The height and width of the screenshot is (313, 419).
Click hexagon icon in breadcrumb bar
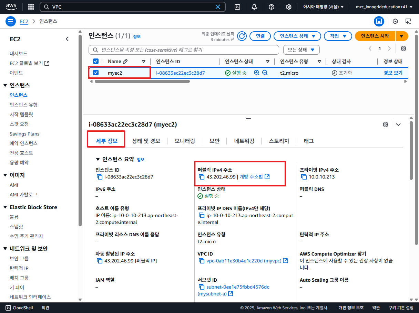click(395, 21)
